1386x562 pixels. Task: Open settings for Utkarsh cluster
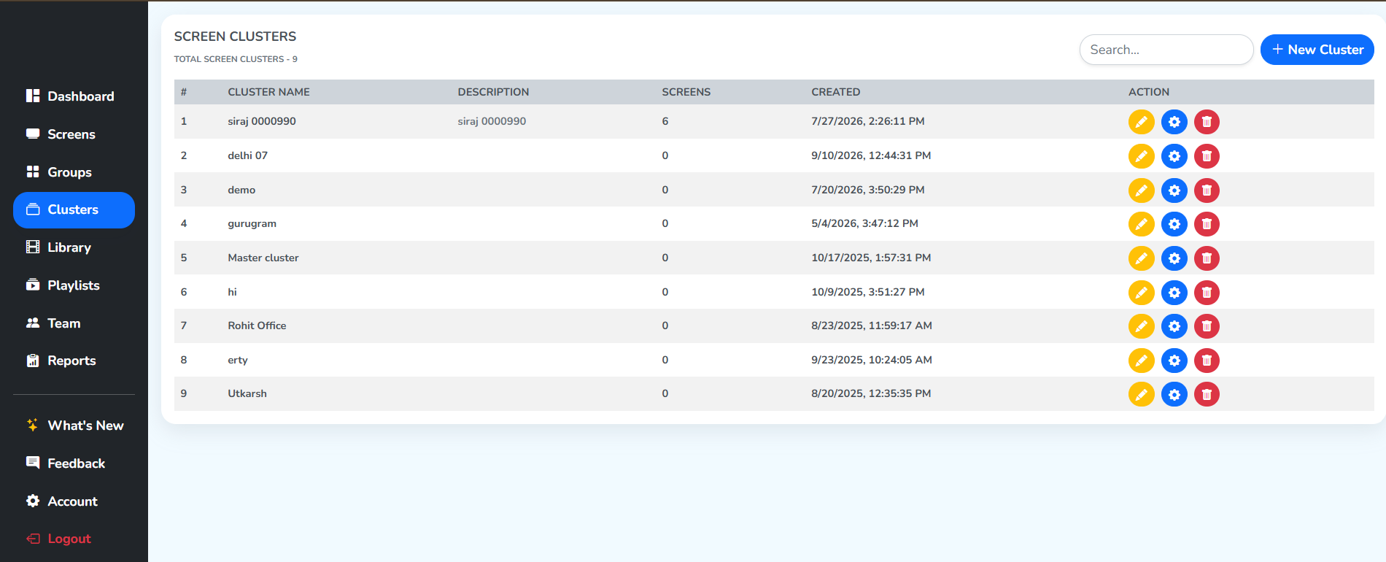(x=1174, y=394)
